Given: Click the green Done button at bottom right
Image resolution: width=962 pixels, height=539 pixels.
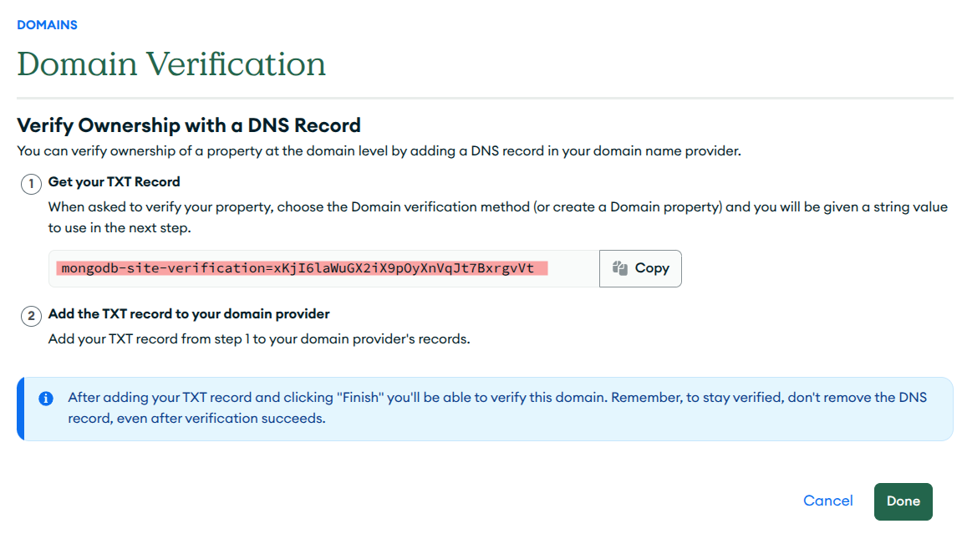Looking at the screenshot, I should [x=903, y=501].
